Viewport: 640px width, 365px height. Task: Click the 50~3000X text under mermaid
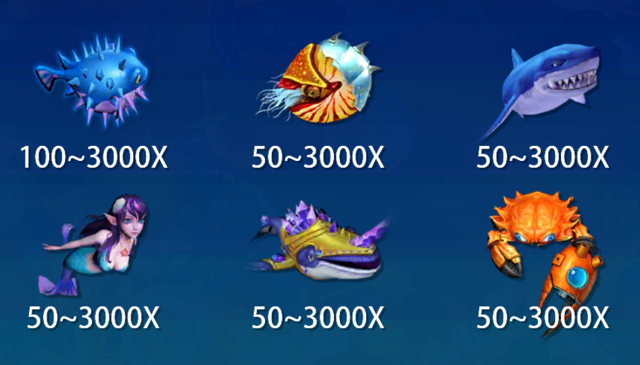(x=93, y=318)
